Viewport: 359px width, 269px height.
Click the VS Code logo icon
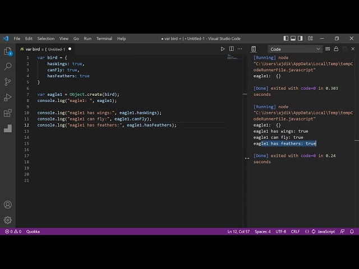click(6, 39)
